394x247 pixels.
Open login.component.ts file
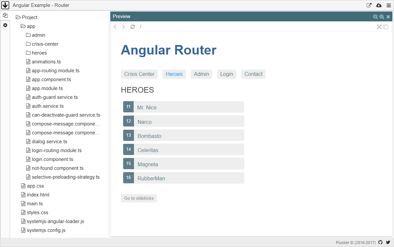[49, 159]
